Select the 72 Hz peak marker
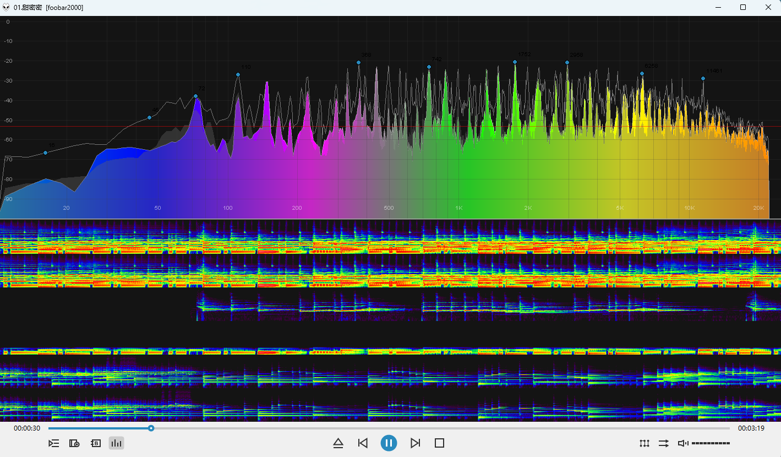The image size is (781, 457). [x=195, y=96]
